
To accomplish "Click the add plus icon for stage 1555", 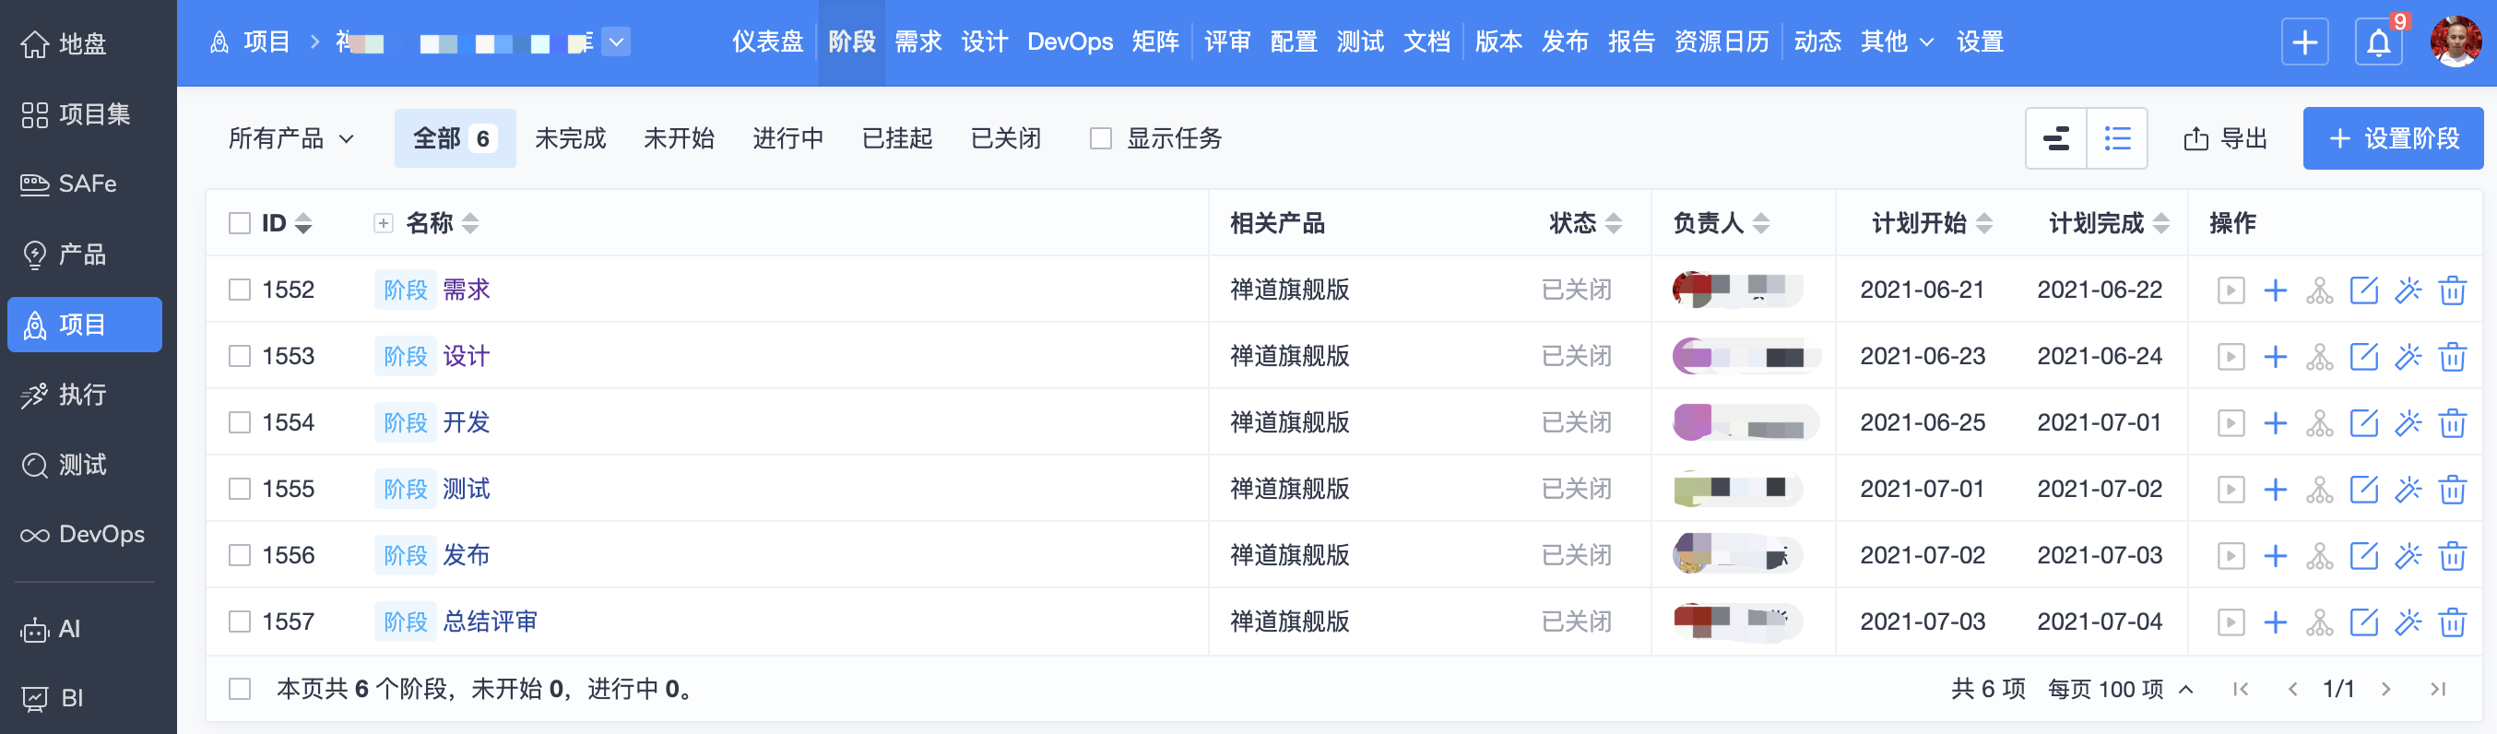I will coord(2275,490).
